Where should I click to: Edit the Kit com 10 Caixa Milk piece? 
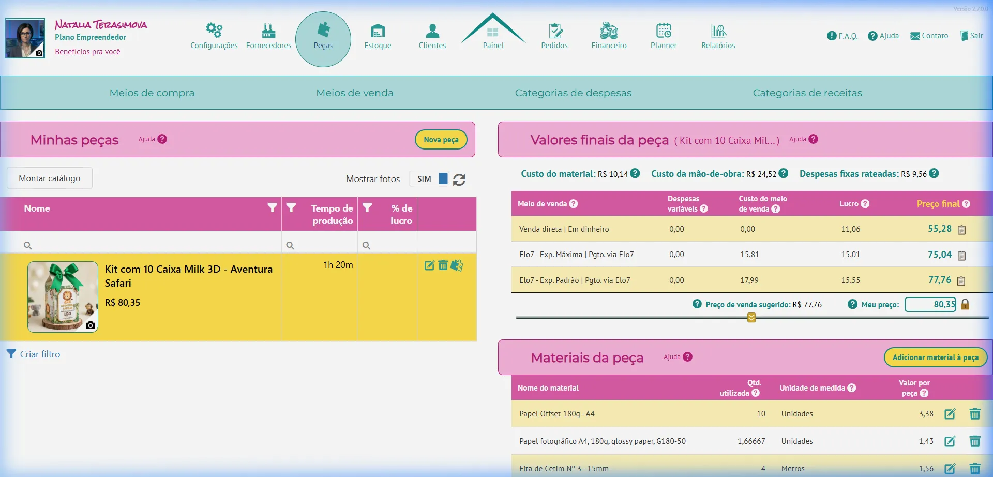pos(429,265)
